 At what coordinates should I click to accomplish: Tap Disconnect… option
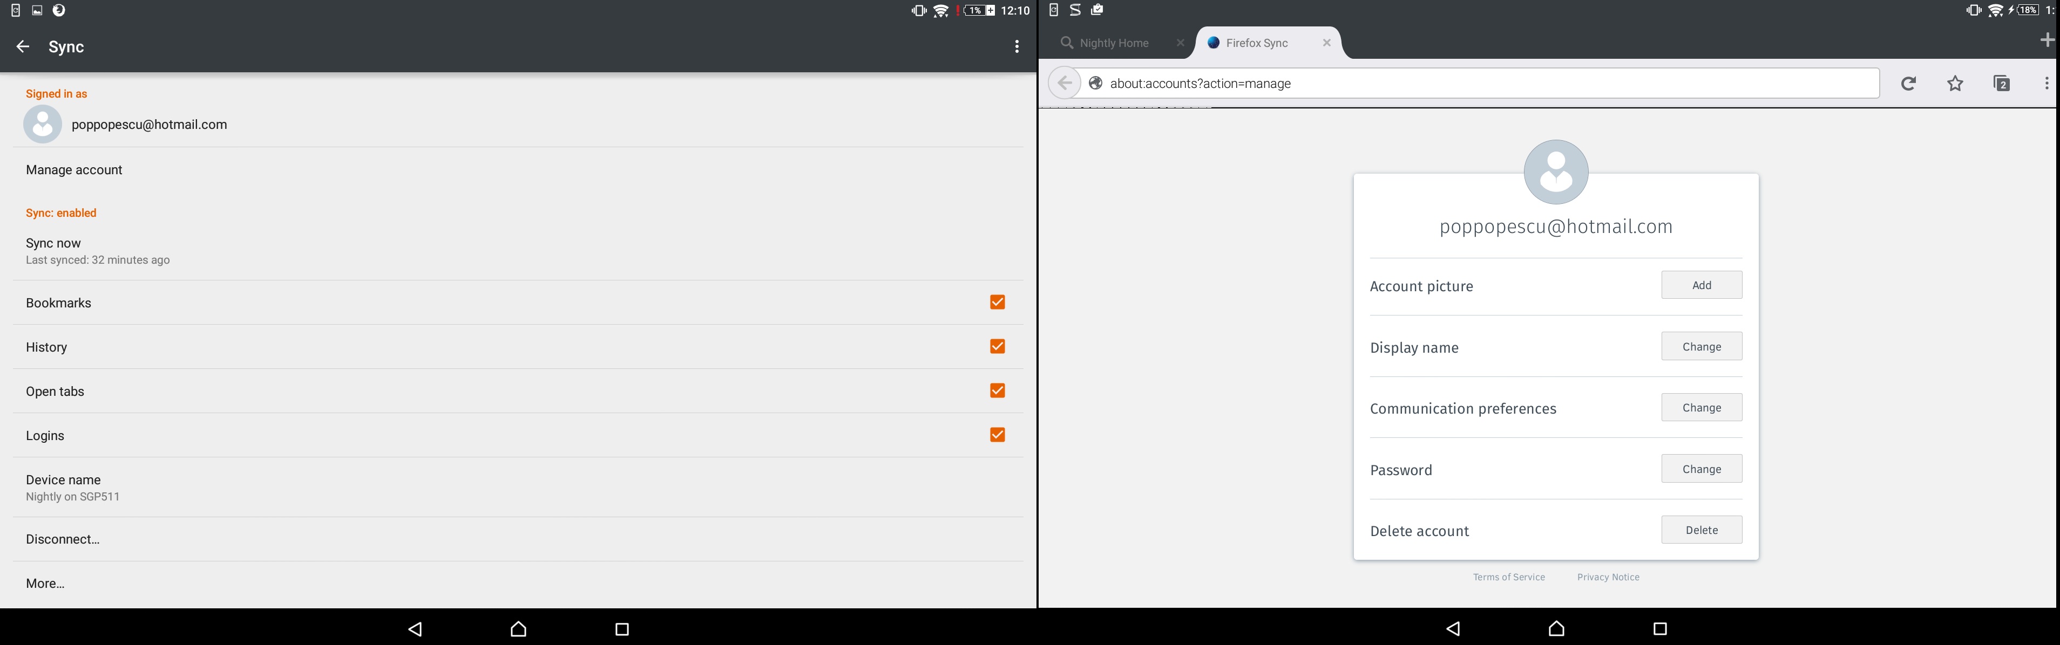[x=518, y=539]
